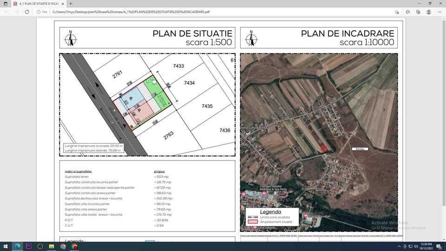Open the browser profile menu
This screenshot has height=251, width=446.
[429, 12]
